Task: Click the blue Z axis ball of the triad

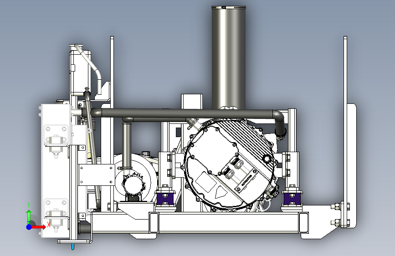Action: [29, 227]
